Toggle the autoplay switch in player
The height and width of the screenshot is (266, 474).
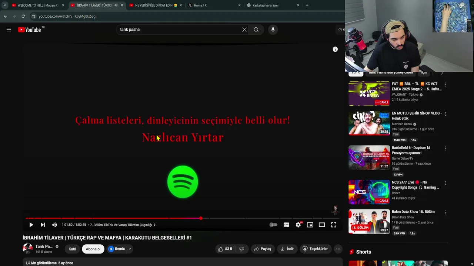click(x=273, y=225)
